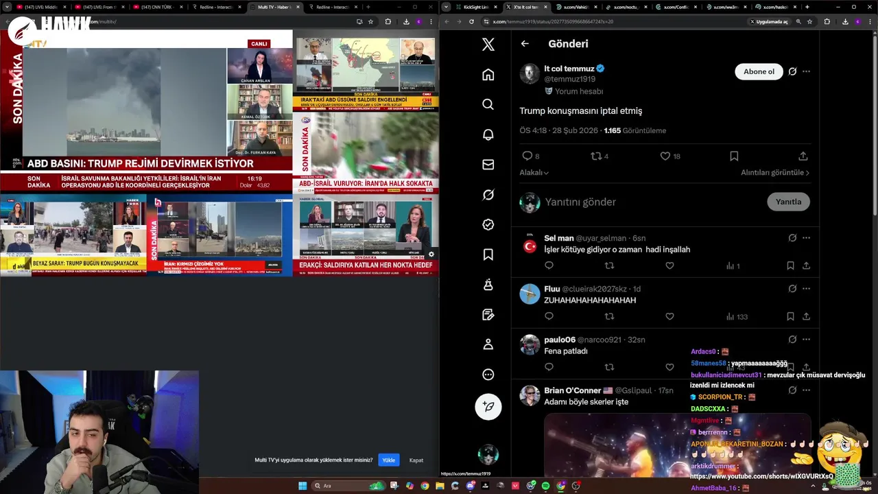This screenshot has width=878, height=494.
Task: View stats showing 133 on Fluu's reply
Action: click(737, 316)
